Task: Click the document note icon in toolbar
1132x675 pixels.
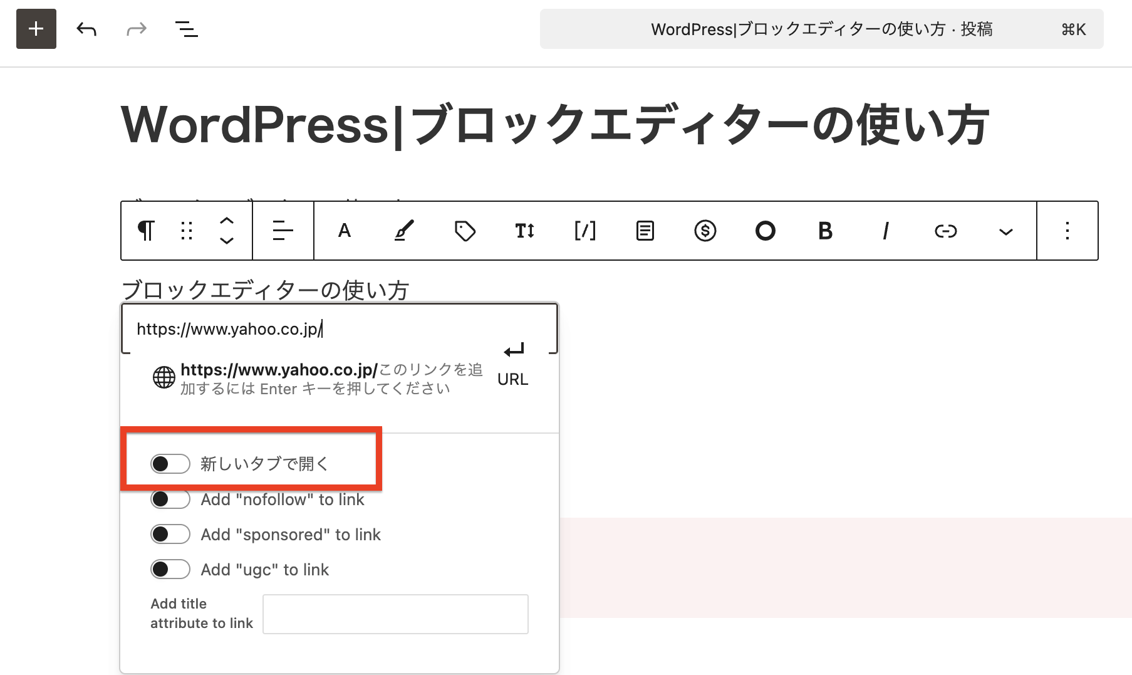Action: 645,231
